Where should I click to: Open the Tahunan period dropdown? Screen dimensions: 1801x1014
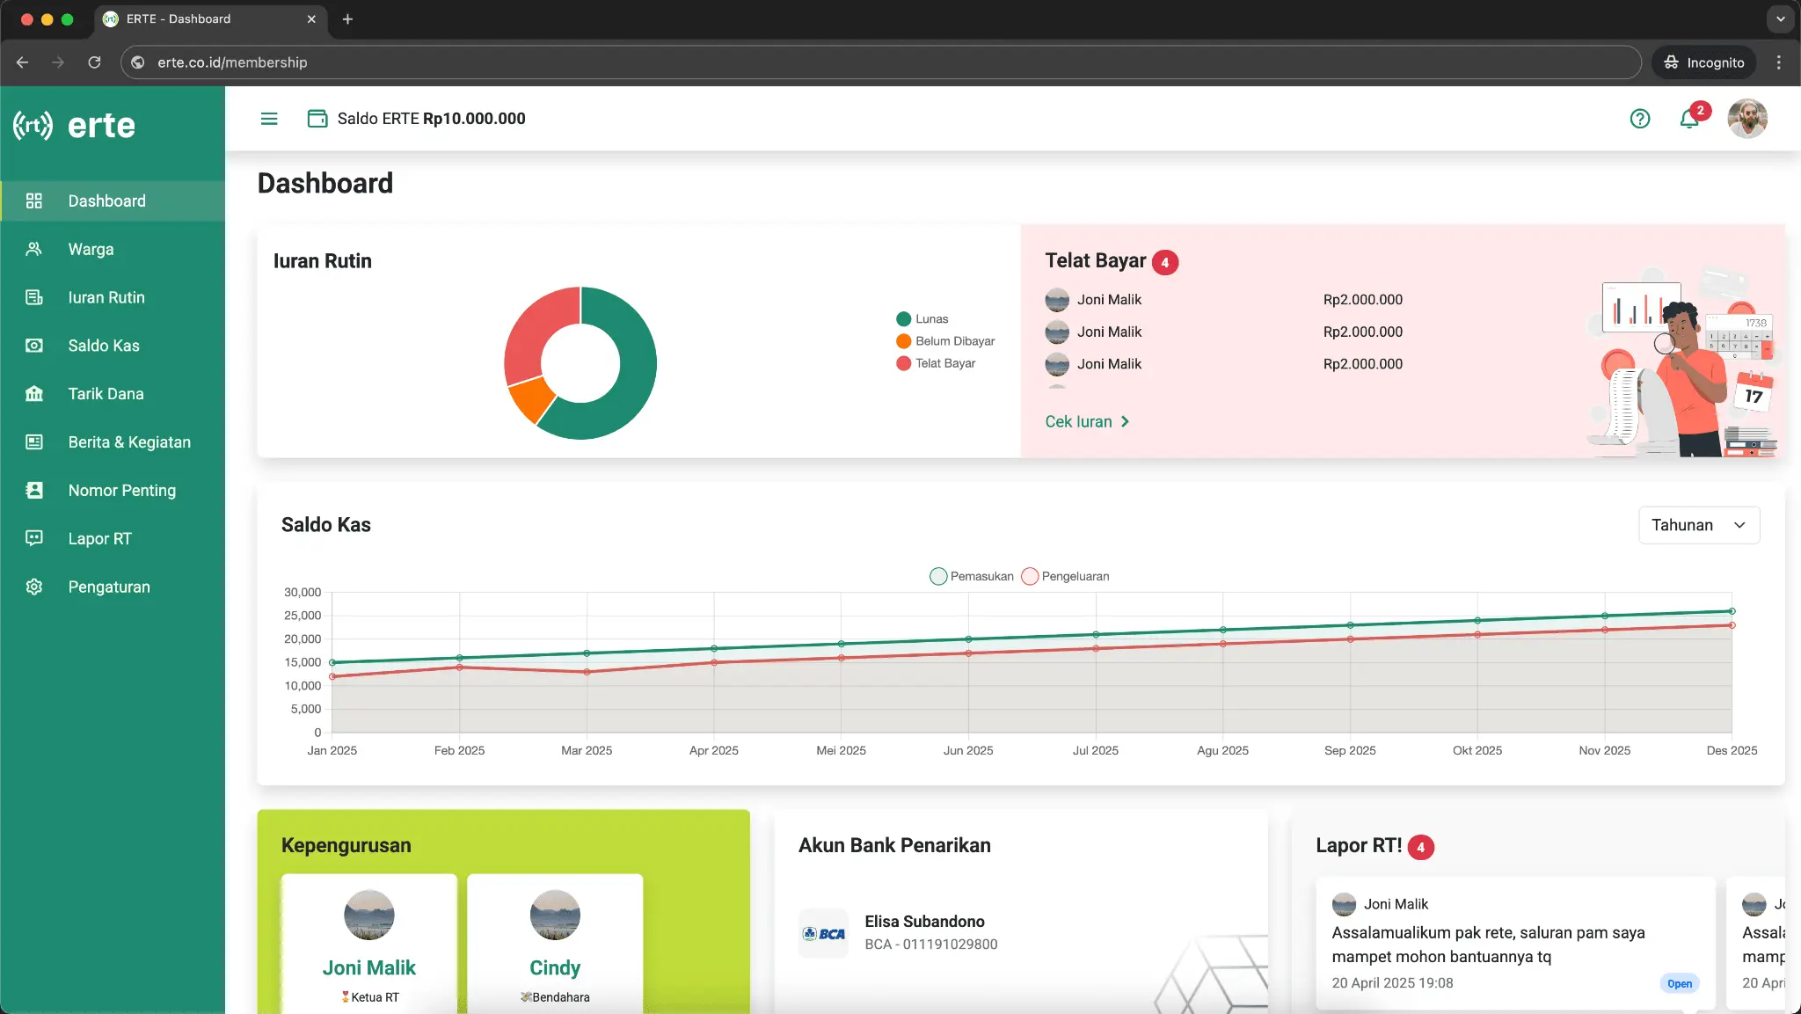(x=1699, y=525)
